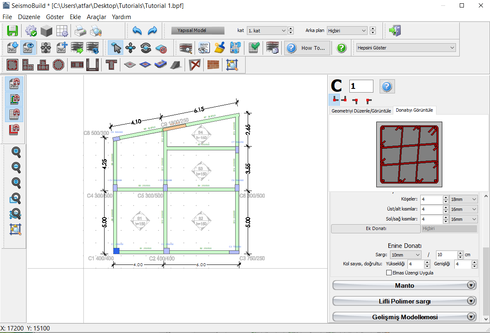Viewport: 490px width, 333px height.
Task: Switch to Geometriyi Düzenle/Görüntüle tab
Action: pos(361,110)
